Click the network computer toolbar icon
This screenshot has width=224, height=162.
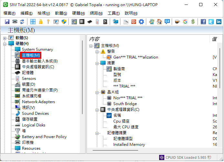coord(115,22)
